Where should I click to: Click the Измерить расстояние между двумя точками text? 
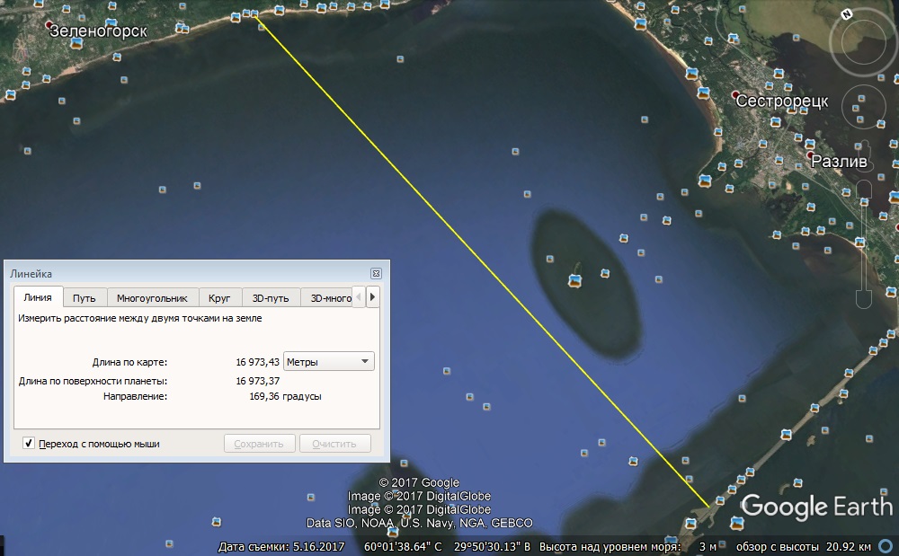140,318
